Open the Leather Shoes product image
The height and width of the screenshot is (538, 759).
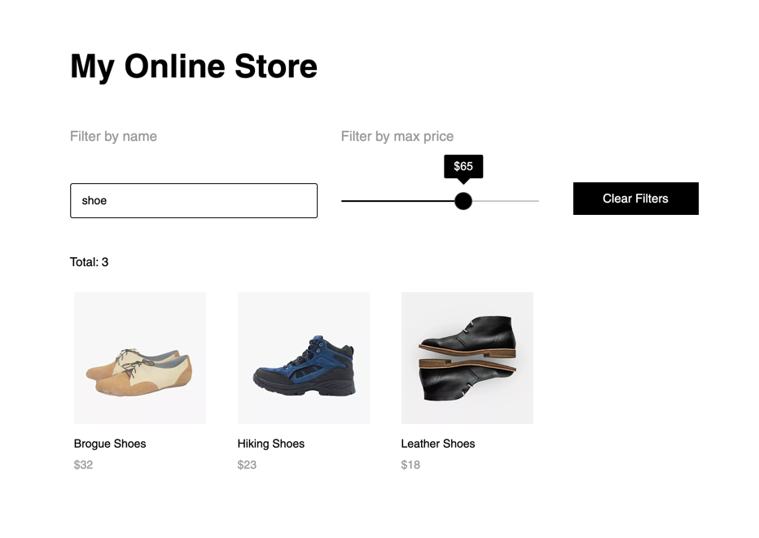(x=467, y=358)
